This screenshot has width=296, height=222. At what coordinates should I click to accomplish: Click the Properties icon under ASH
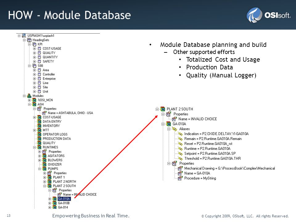pyautogui.click(x=39, y=109)
